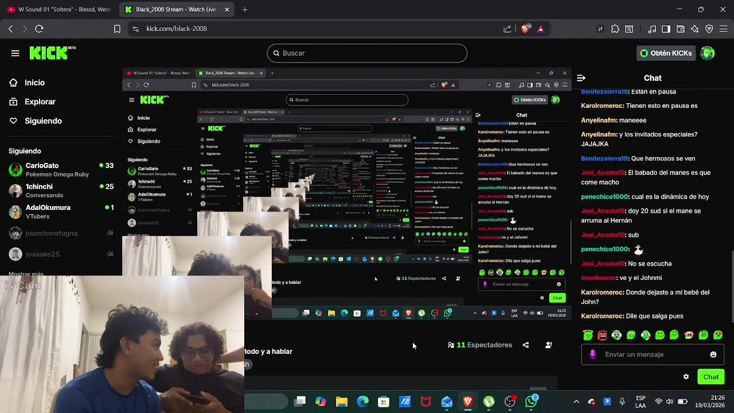Open Leo AI sparkle icon
This screenshot has width=734, height=413.
[695, 29]
